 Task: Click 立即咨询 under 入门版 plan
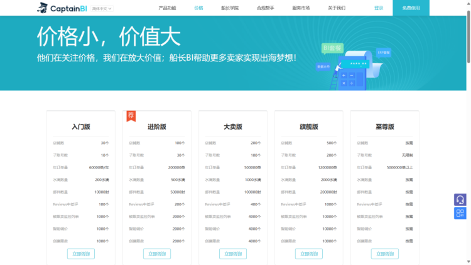coord(81,254)
